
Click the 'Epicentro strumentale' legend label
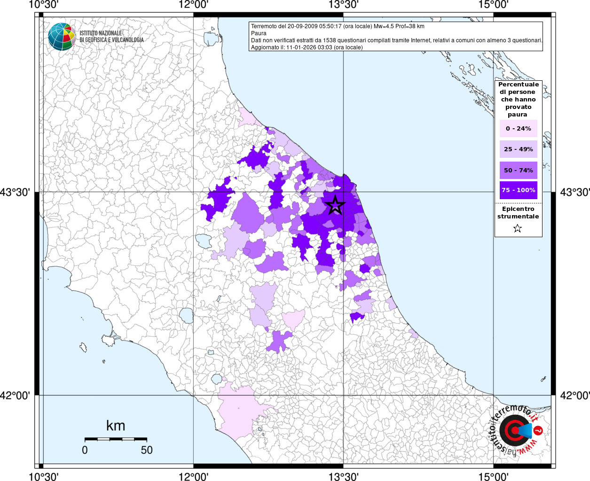[518, 213]
